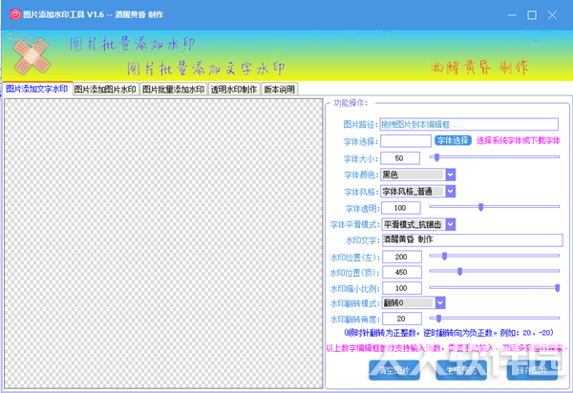Click the 字体大小 value field showing 50
Screen dimensions: 573x393
pyautogui.click(x=400, y=158)
